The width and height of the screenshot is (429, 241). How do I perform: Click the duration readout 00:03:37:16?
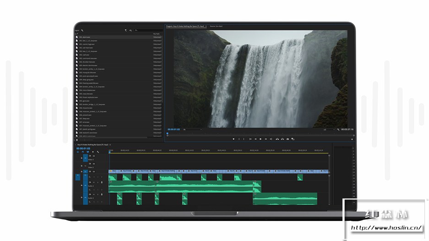click(347, 129)
